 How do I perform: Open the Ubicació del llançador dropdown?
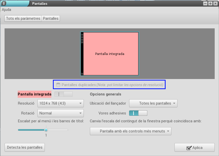153,103
